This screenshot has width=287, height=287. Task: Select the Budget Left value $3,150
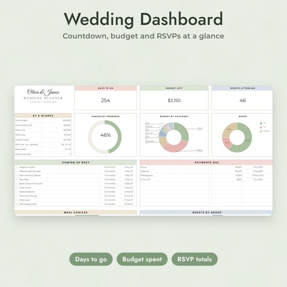tap(174, 100)
